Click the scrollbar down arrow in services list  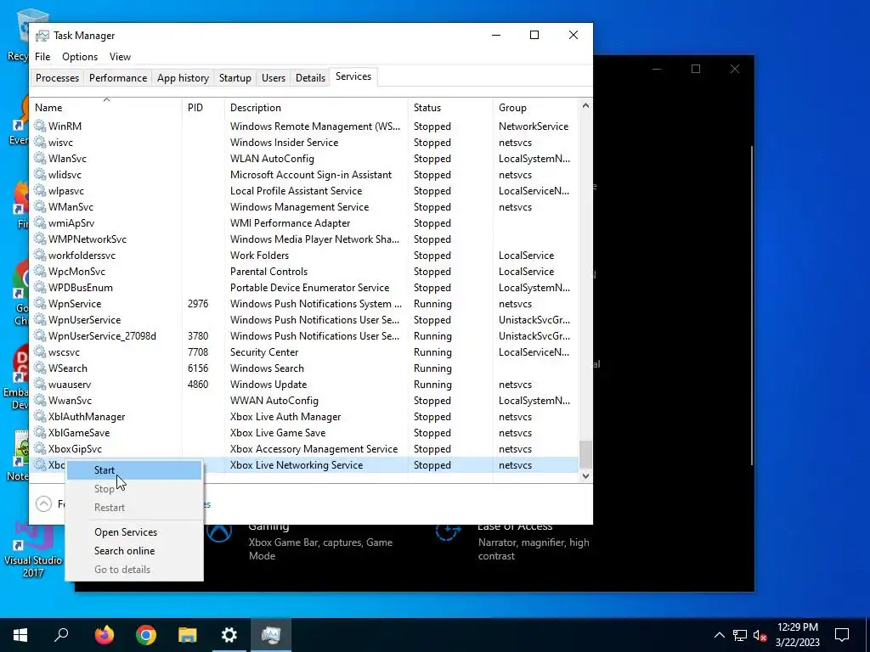585,475
